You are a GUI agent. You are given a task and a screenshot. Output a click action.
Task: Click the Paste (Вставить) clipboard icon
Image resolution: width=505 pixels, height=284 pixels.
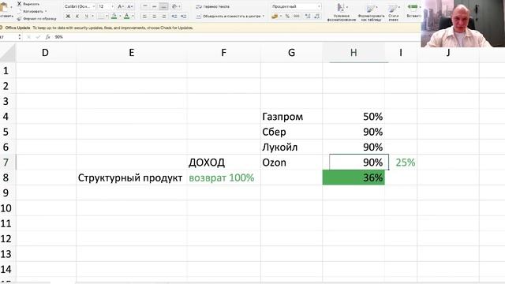coord(4,8)
